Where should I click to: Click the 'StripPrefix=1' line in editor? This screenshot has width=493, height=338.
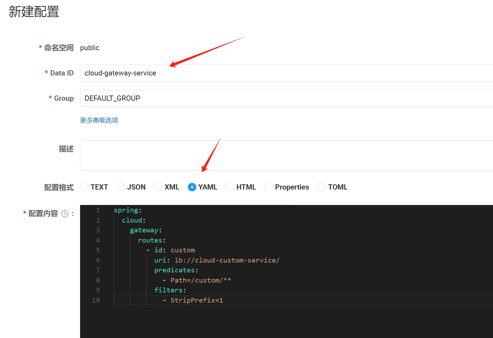[x=197, y=300]
